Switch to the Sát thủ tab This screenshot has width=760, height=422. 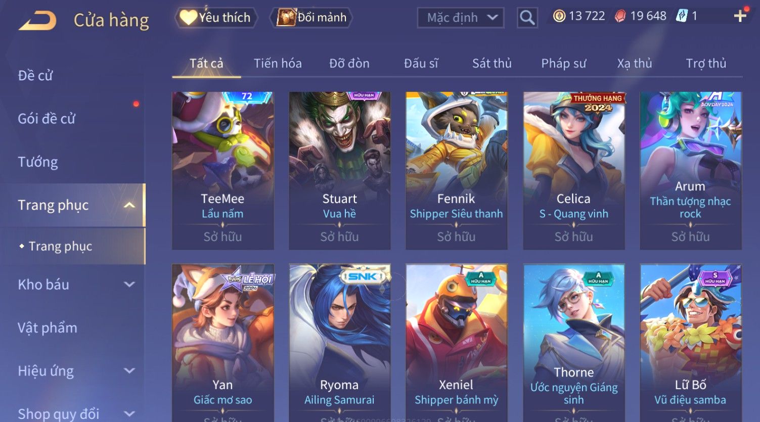[x=492, y=63]
